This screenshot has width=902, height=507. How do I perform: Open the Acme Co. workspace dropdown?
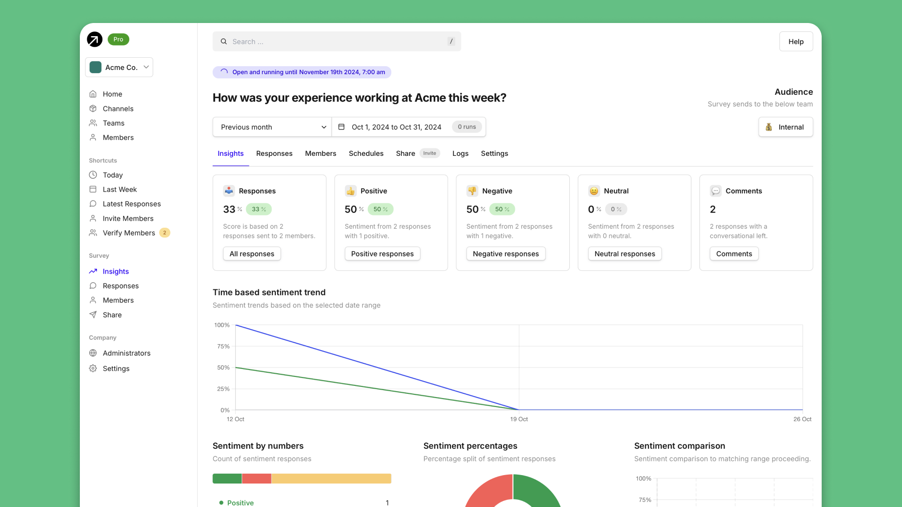click(119, 67)
